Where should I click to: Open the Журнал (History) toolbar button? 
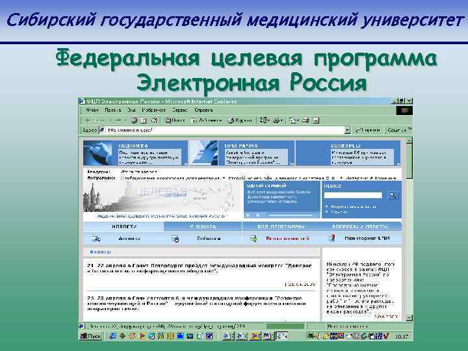(240, 120)
